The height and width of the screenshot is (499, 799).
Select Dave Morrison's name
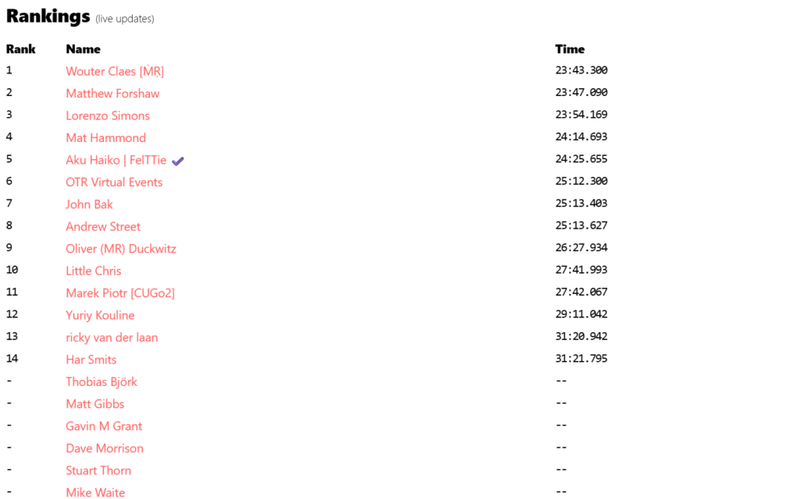(x=105, y=448)
